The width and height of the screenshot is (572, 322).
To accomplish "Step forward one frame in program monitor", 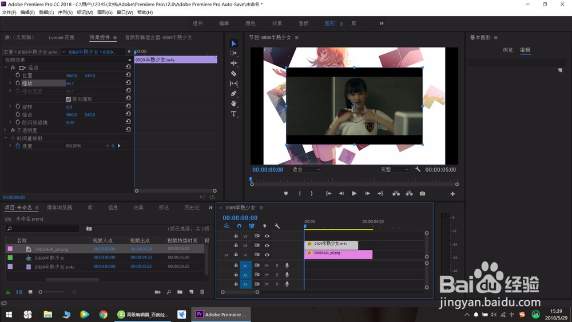I will pyautogui.click(x=367, y=194).
